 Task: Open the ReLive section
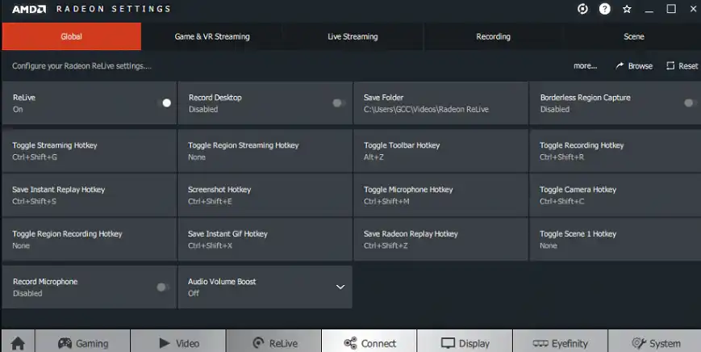(x=273, y=343)
